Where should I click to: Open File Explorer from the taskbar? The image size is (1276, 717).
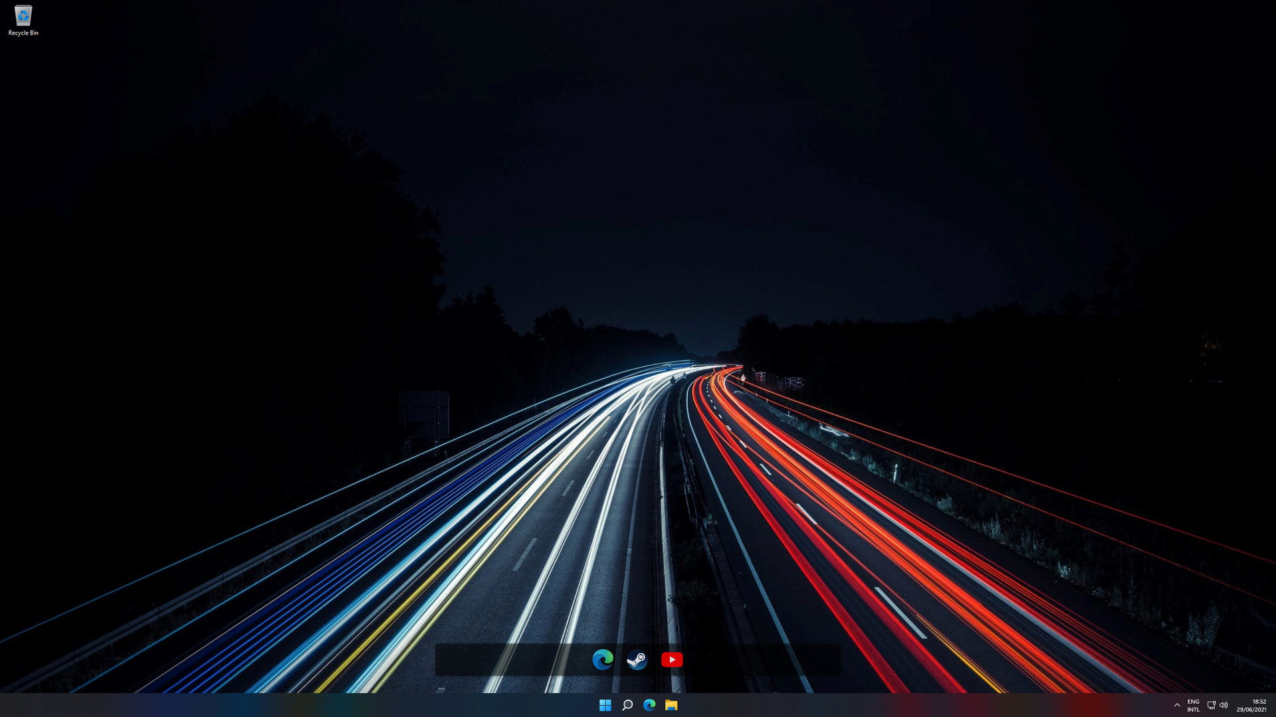pos(672,706)
